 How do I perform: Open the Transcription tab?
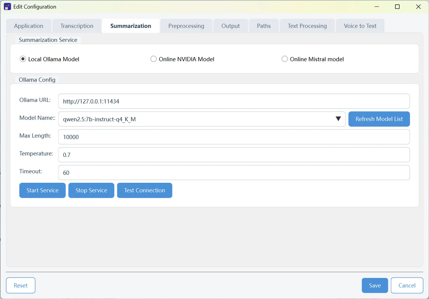[77, 26]
